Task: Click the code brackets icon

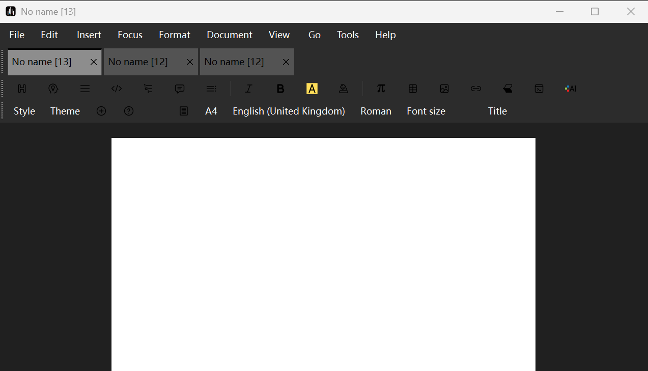Action: pos(117,89)
